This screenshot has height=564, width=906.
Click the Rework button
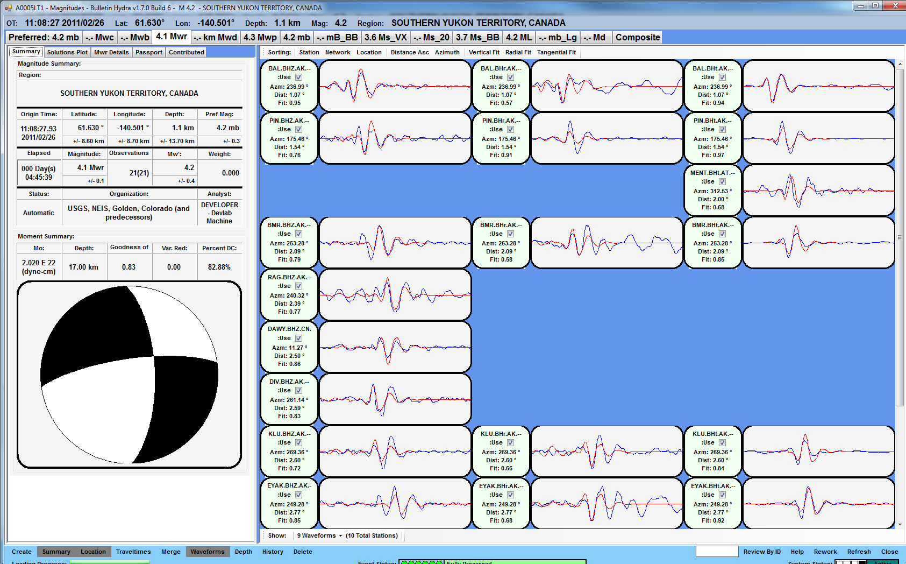pyautogui.click(x=825, y=552)
